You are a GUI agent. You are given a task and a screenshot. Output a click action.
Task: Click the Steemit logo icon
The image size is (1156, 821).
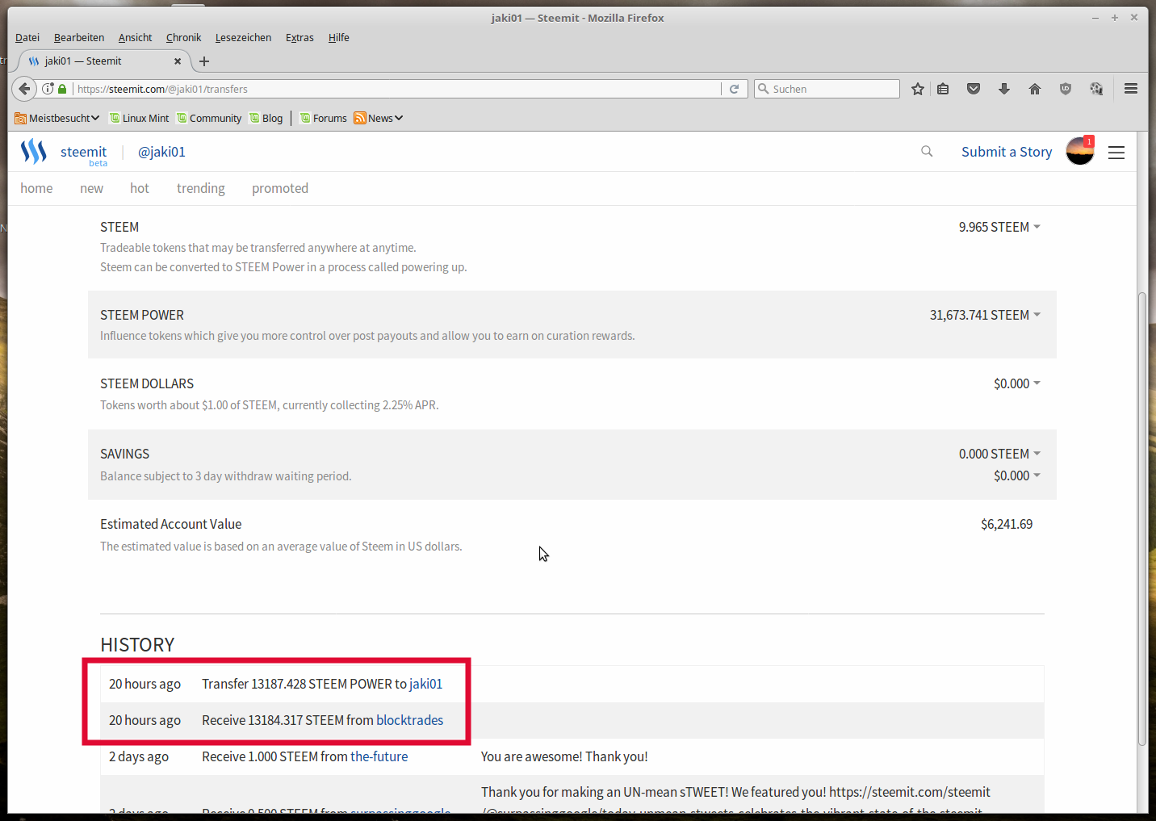coord(34,151)
